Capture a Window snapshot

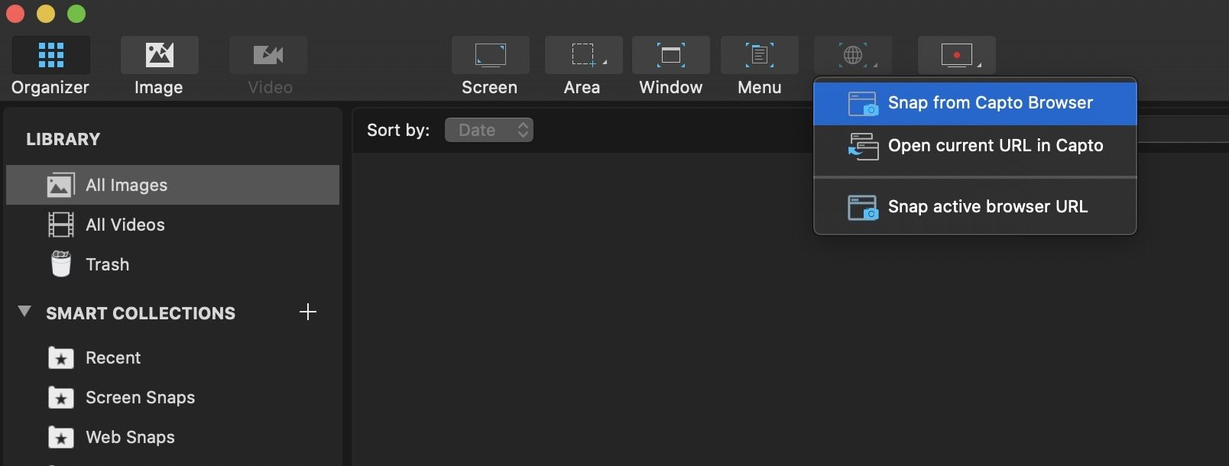(670, 56)
